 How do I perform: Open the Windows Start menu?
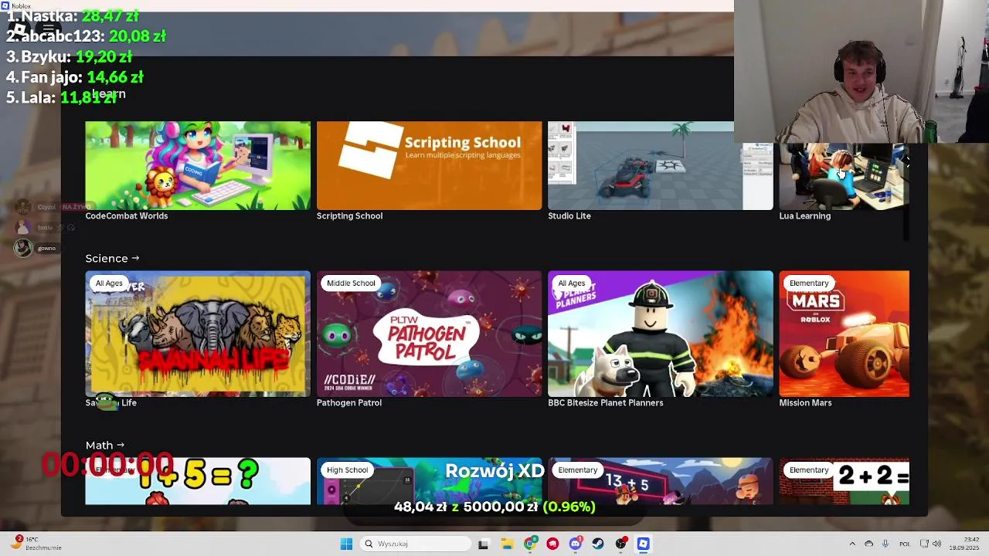[346, 544]
